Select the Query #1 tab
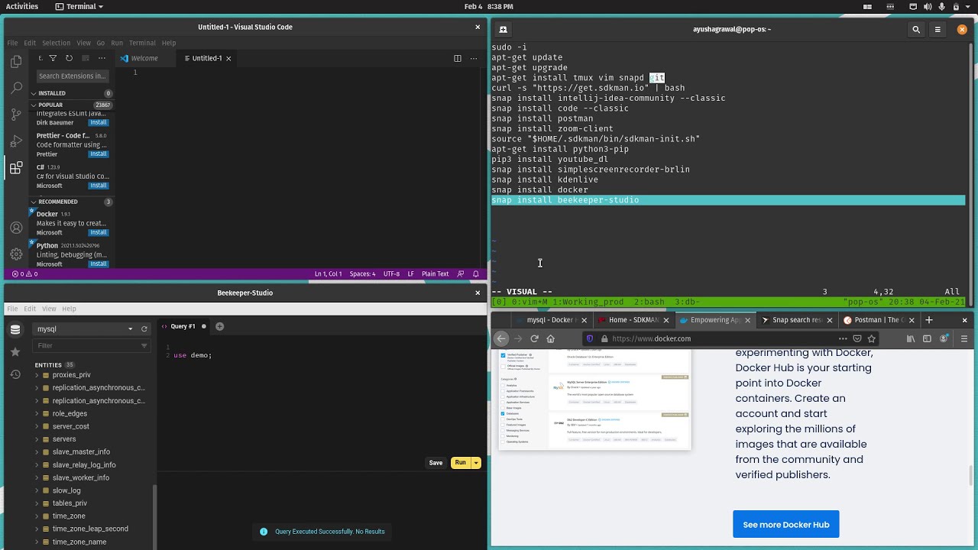978x550 pixels. tap(183, 326)
